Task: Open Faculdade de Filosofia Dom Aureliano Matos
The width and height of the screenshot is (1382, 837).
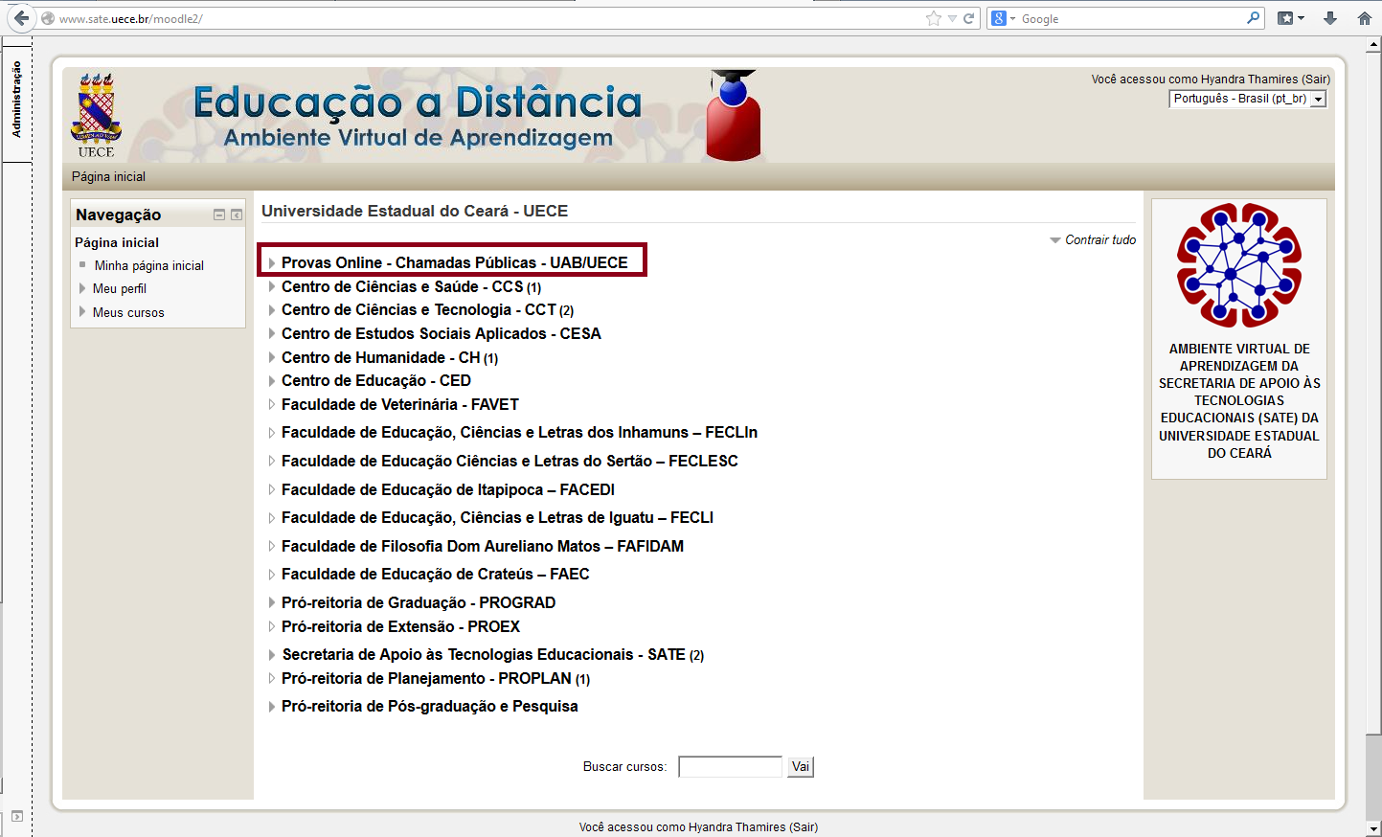Action: pyautogui.click(x=483, y=546)
